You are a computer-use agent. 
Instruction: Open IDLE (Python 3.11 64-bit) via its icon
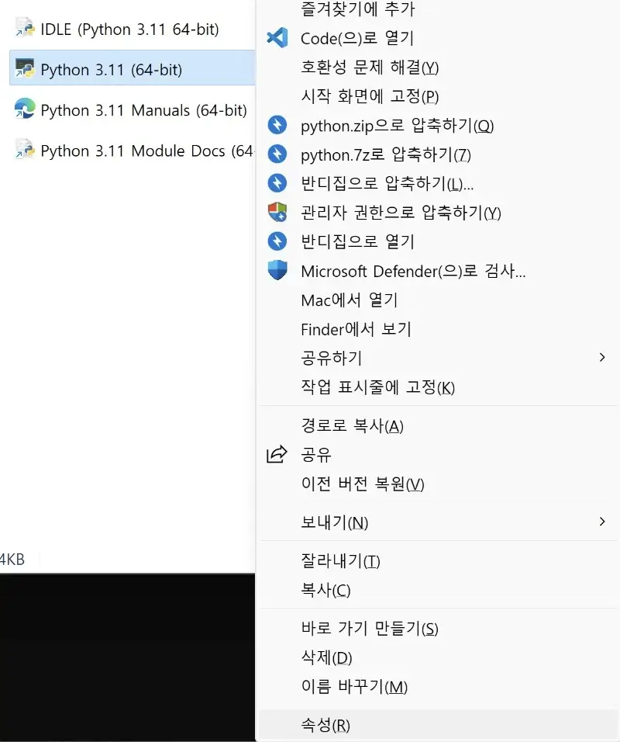coord(23,29)
